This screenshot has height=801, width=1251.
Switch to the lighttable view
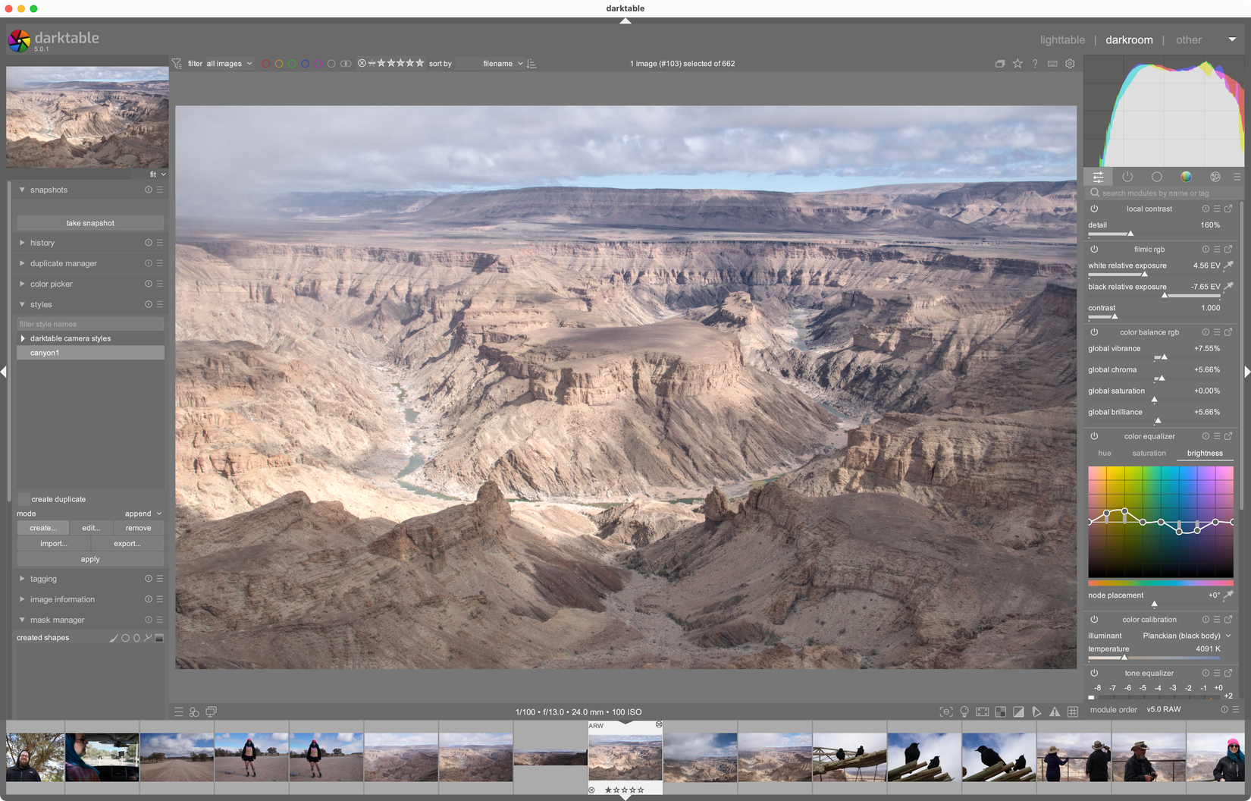(x=1063, y=39)
